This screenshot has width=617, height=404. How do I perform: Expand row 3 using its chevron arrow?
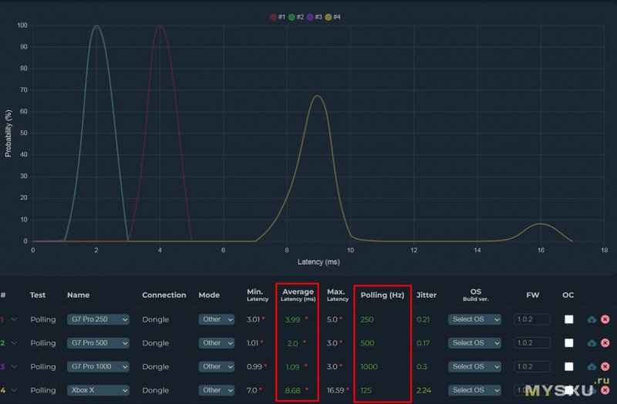(x=14, y=367)
